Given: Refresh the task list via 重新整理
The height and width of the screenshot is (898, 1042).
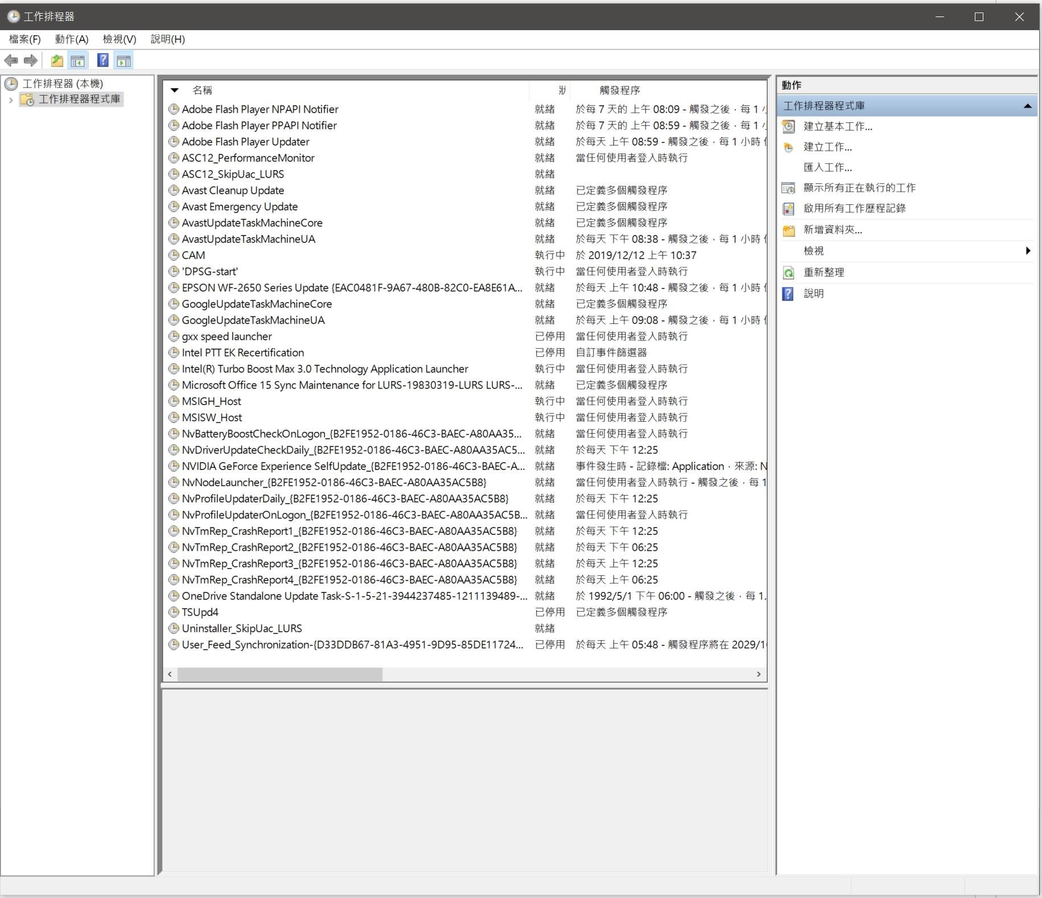Looking at the screenshot, I should click(x=823, y=272).
